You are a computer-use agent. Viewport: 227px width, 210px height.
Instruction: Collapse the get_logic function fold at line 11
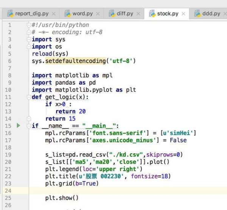click(x=29, y=97)
